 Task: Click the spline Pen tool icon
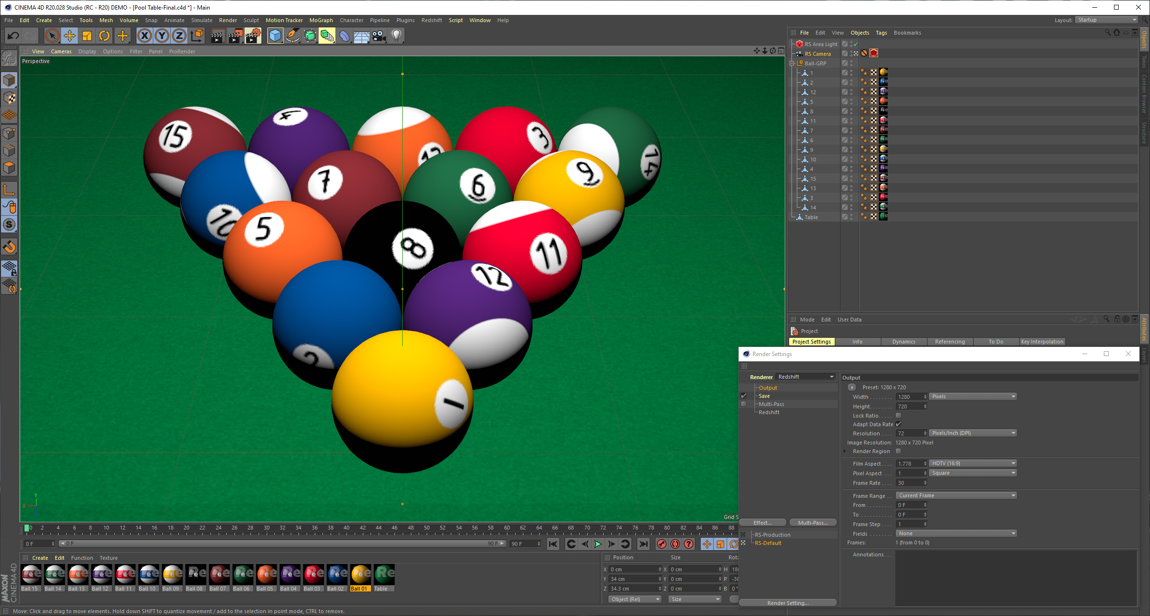(x=293, y=36)
